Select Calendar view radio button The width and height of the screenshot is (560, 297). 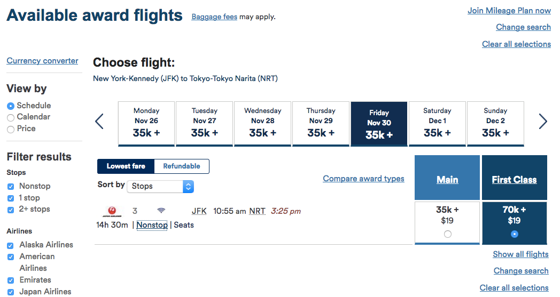pos(11,117)
